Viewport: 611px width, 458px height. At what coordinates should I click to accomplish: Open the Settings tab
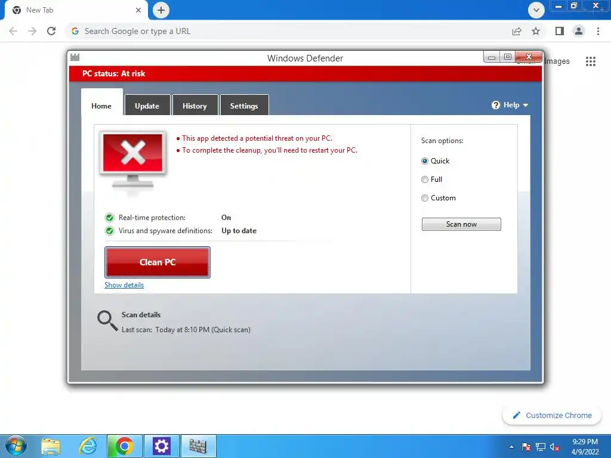point(244,105)
